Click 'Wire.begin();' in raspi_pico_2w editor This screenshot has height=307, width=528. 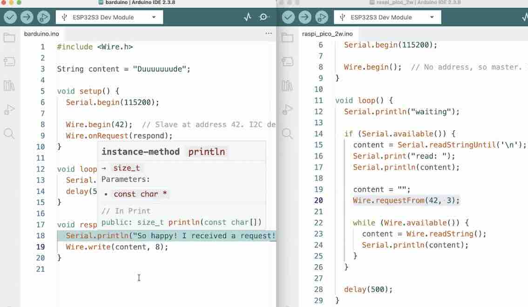click(373, 67)
